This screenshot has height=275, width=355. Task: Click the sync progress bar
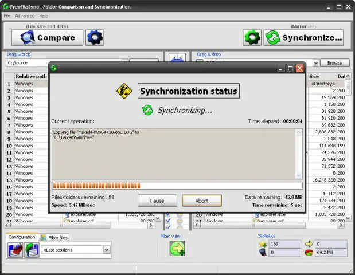point(177,186)
